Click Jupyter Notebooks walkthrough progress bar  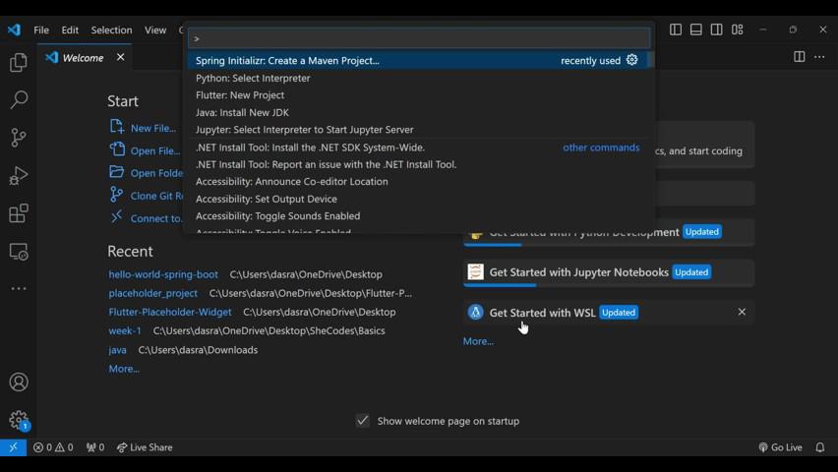click(500, 285)
